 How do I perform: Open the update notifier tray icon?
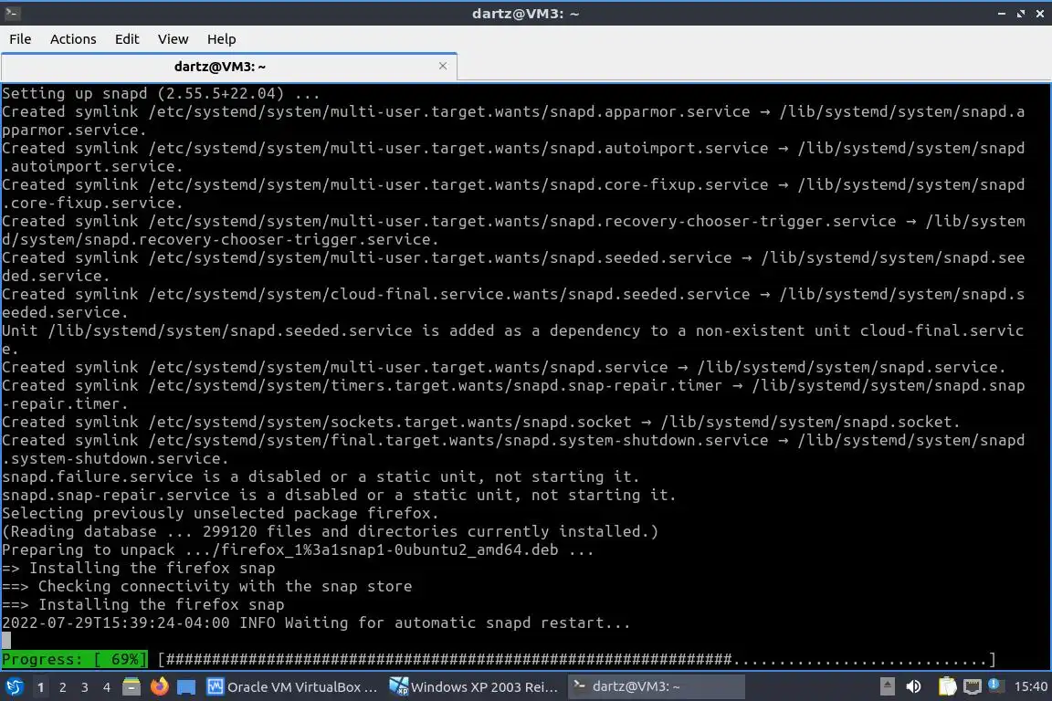[x=995, y=685]
